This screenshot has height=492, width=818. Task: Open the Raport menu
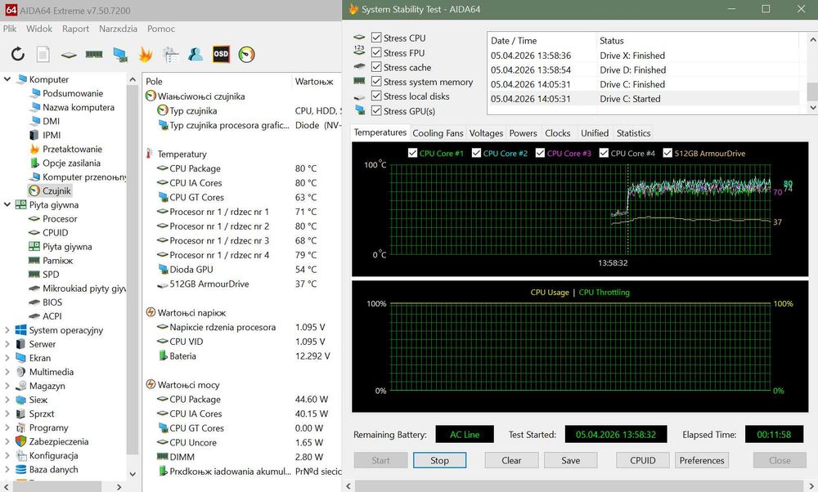pos(75,29)
